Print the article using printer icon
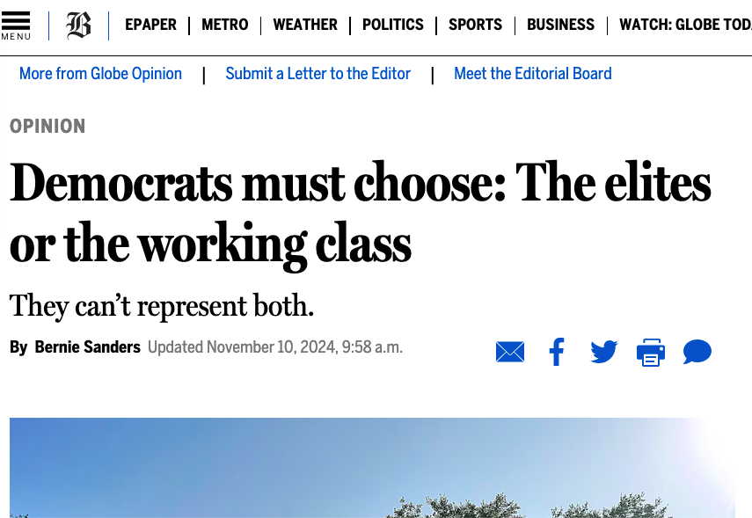Screen dimensions: 752x518 click(x=651, y=353)
